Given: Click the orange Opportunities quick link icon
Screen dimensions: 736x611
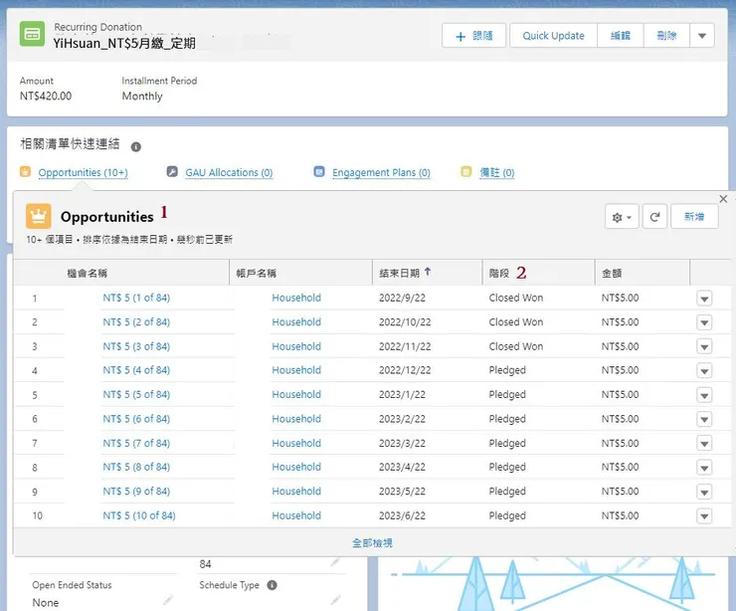Looking at the screenshot, I should click(25, 171).
